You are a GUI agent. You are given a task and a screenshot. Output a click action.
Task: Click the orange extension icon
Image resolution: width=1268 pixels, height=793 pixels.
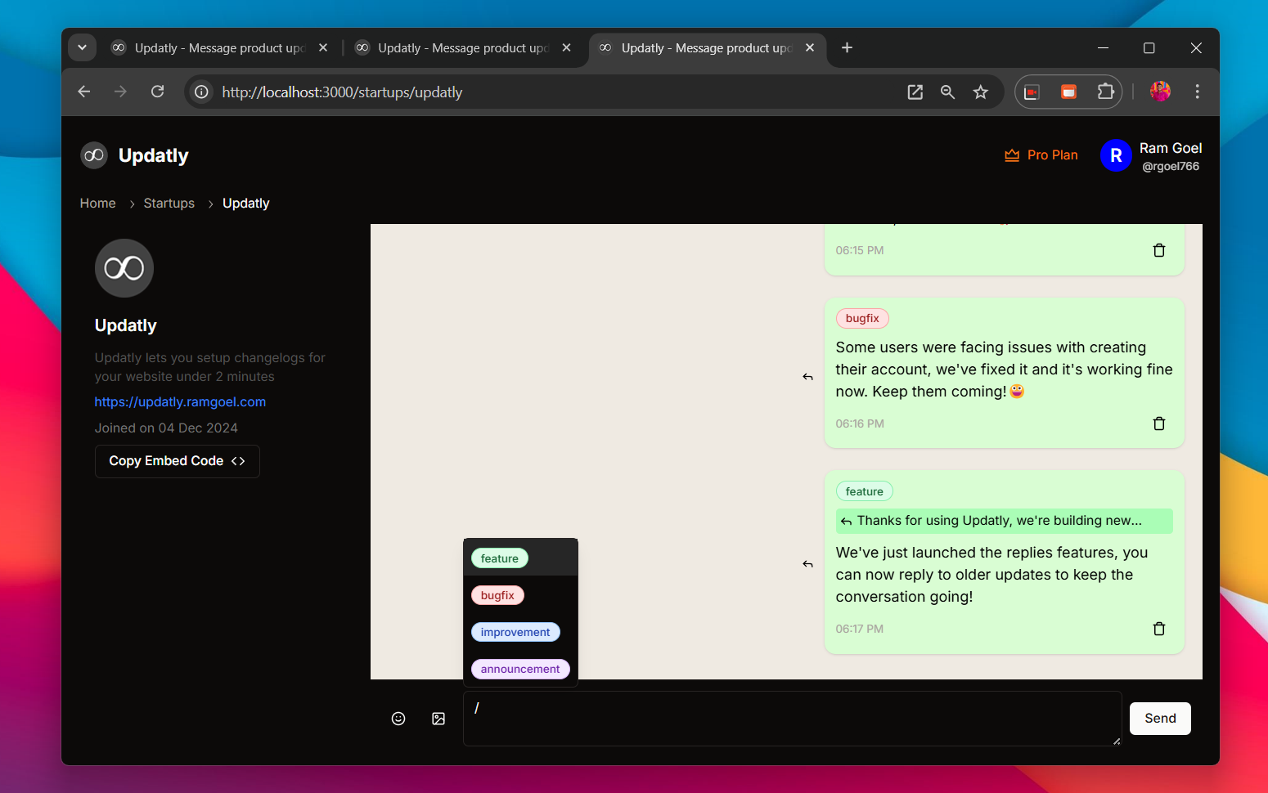click(x=1068, y=92)
